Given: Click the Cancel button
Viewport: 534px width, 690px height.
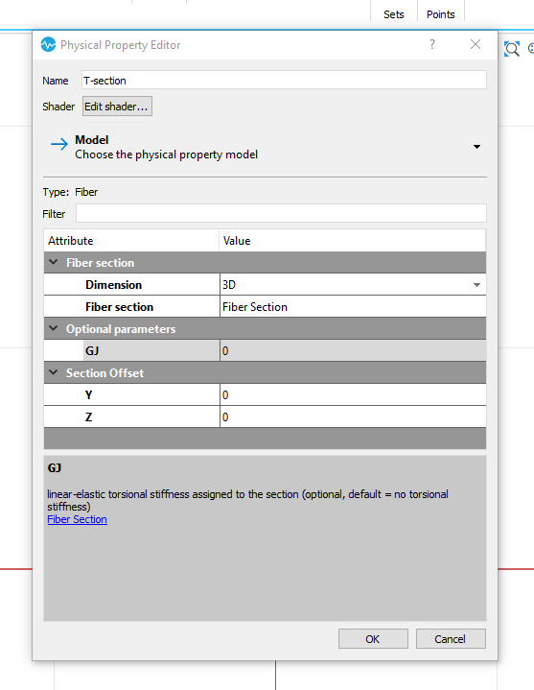Looking at the screenshot, I should [451, 638].
